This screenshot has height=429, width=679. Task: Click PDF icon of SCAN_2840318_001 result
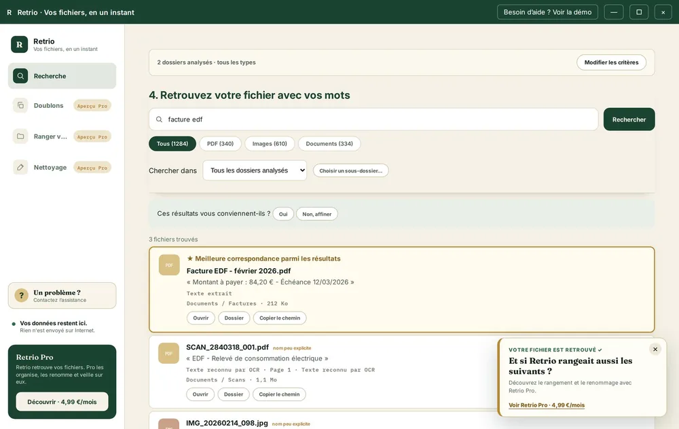tap(169, 353)
